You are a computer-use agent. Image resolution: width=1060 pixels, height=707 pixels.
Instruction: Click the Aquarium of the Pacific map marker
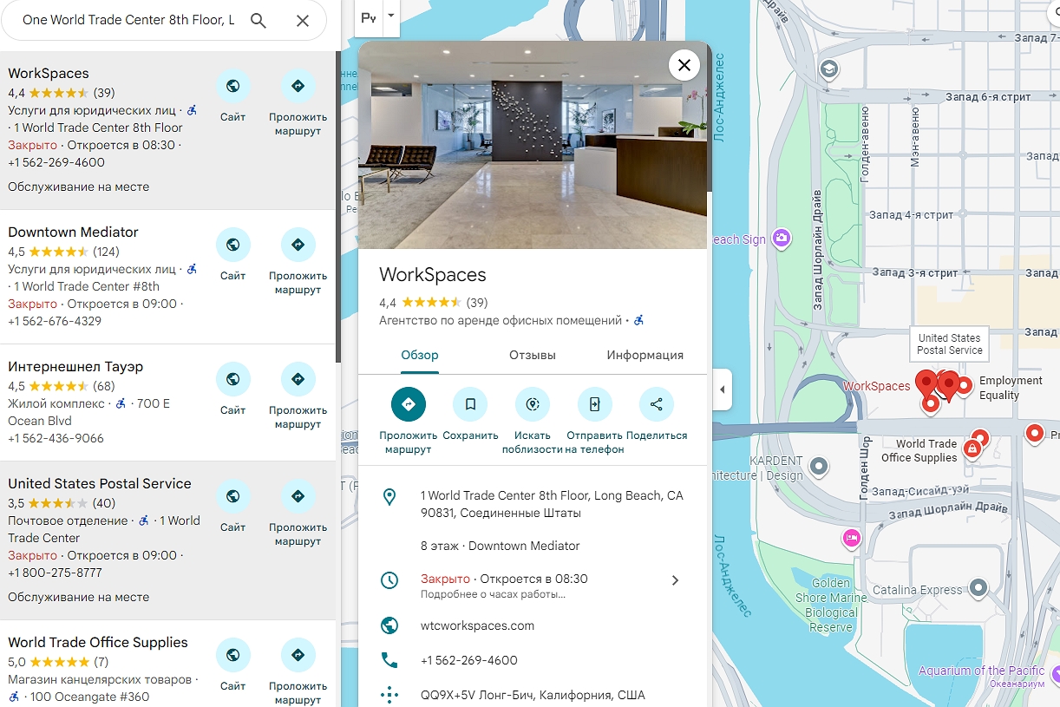coord(1056,673)
